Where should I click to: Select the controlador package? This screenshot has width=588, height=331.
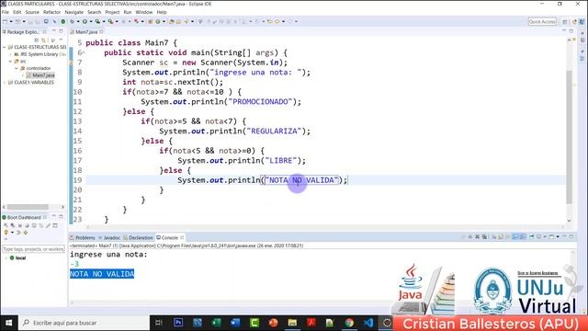[36, 68]
